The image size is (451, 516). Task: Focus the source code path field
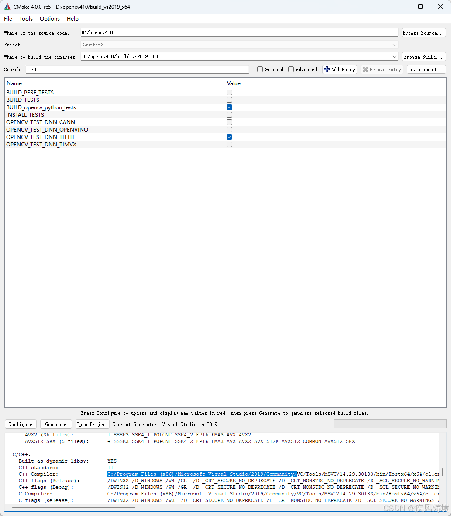(239, 33)
